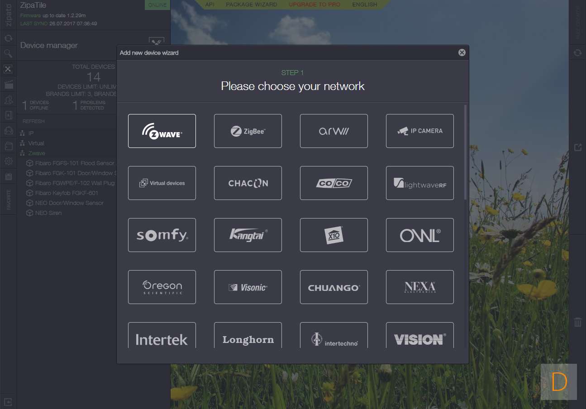Image resolution: width=586 pixels, height=409 pixels.
Task: Click the open-external icon in right sidebar
Action: pos(577,147)
